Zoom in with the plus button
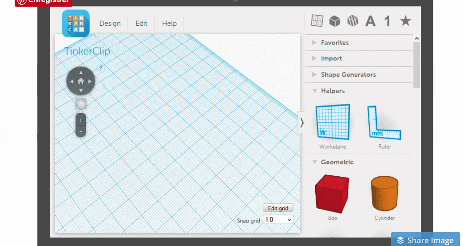The image size is (463, 246). (x=81, y=120)
